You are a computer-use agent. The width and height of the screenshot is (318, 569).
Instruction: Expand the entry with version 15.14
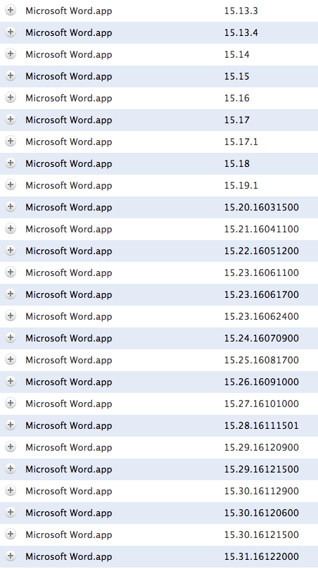tap(11, 54)
